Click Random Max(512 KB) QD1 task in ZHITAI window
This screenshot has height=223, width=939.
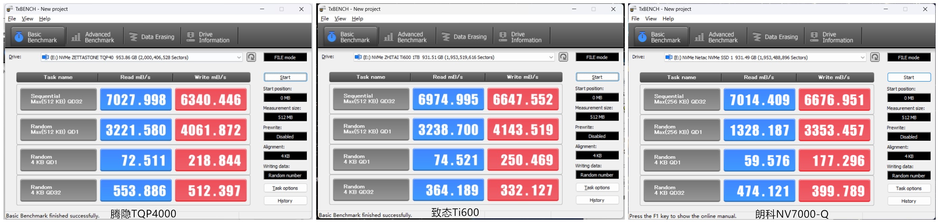(371, 129)
